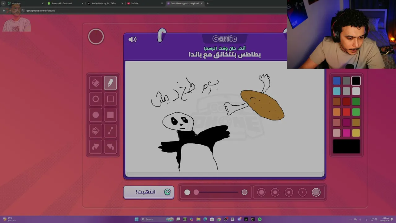
Task: Choose the hollow circle shape tool
Action: pos(96,99)
